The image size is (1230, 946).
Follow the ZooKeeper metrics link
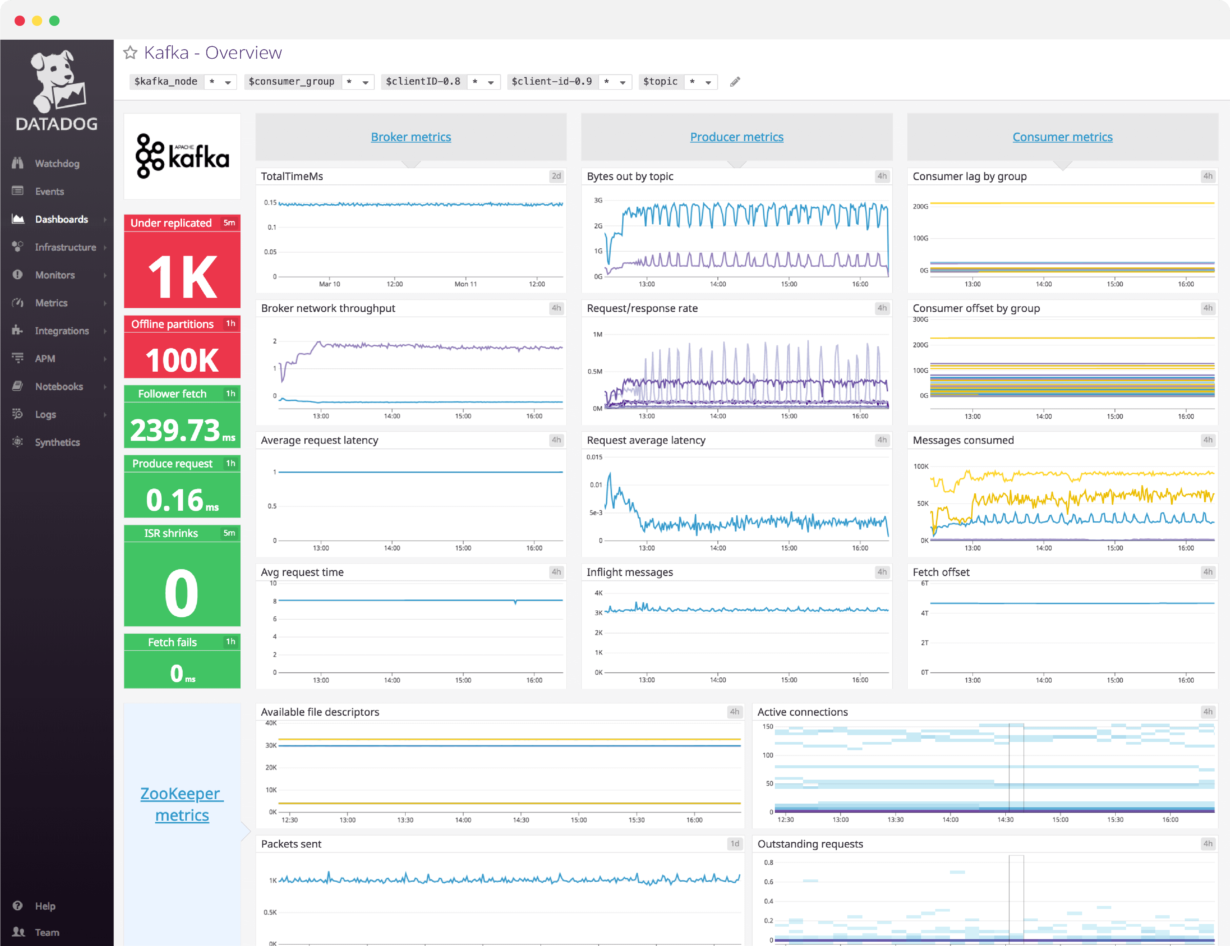point(181,804)
